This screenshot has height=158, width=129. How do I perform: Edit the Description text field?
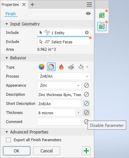pos(59,94)
